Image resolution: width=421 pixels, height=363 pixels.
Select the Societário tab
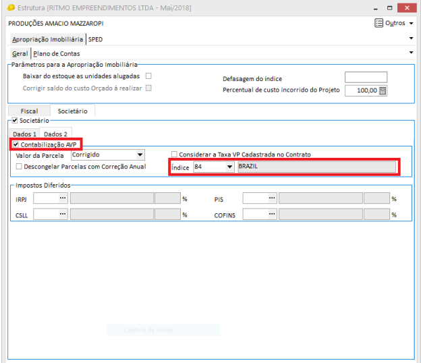click(x=72, y=111)
